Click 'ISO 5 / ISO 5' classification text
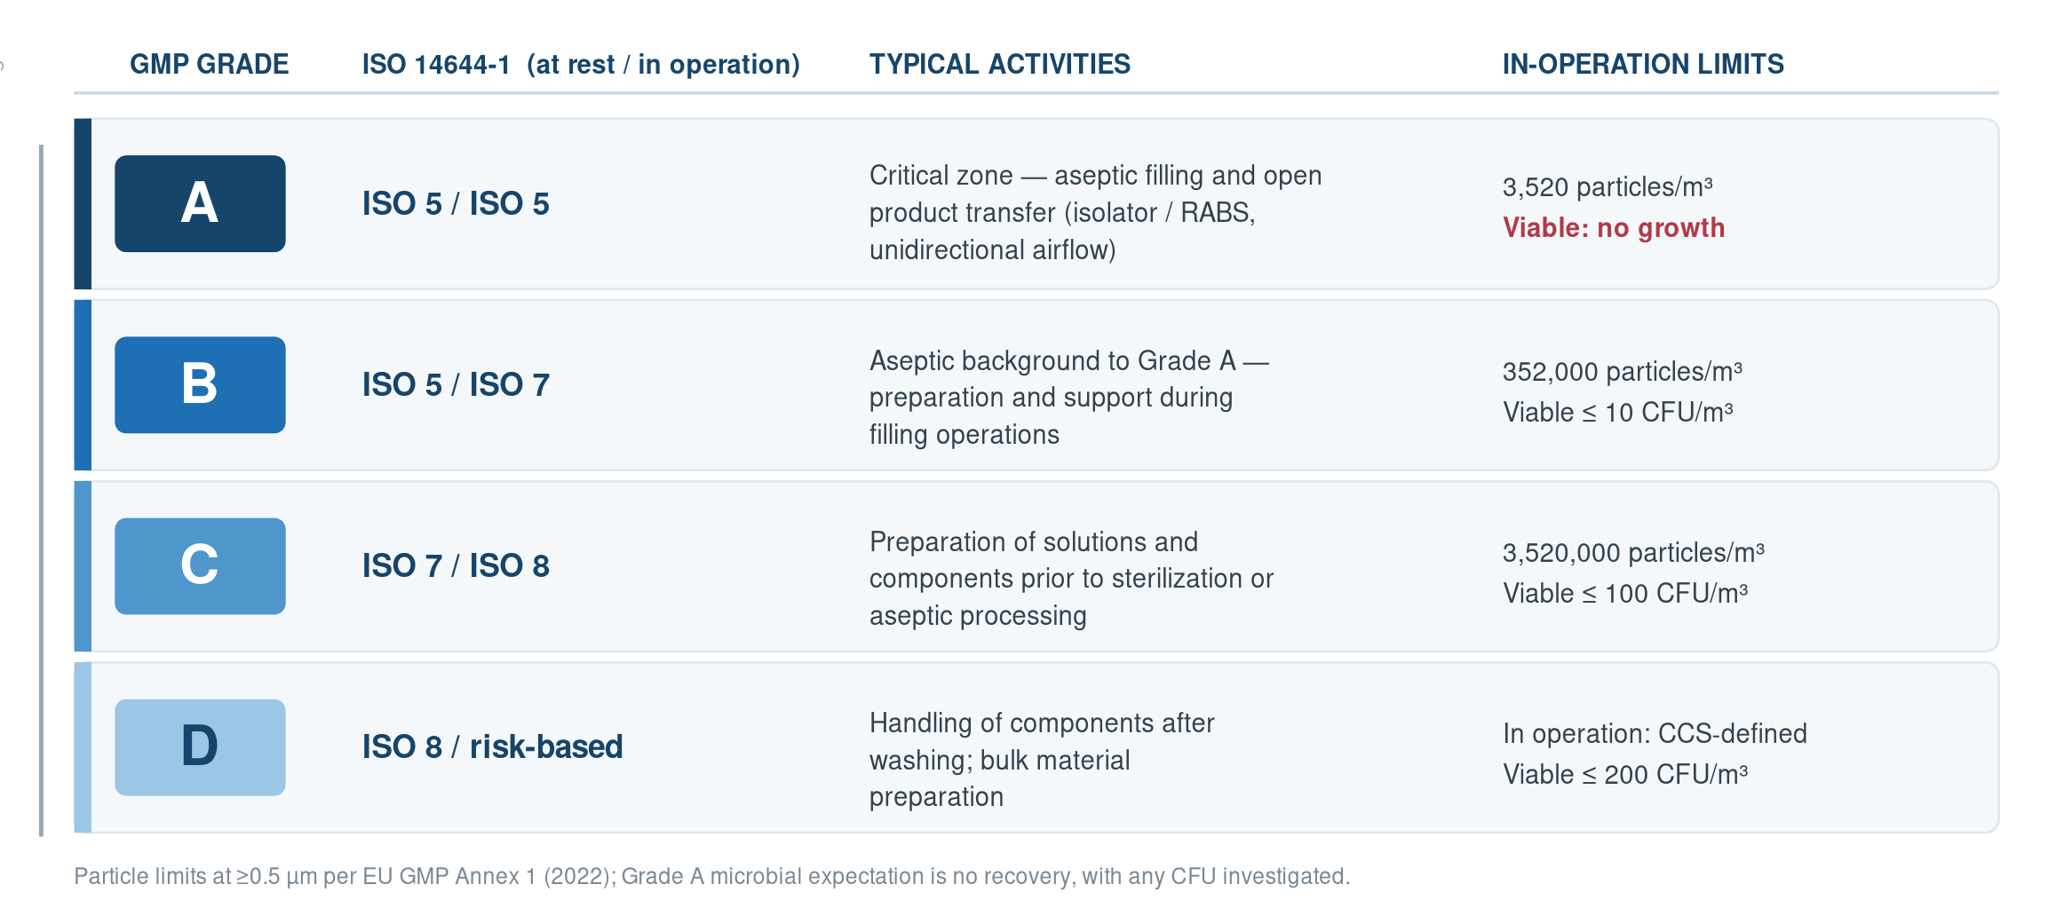The image size is (2072, 924). tap(456, 203)
